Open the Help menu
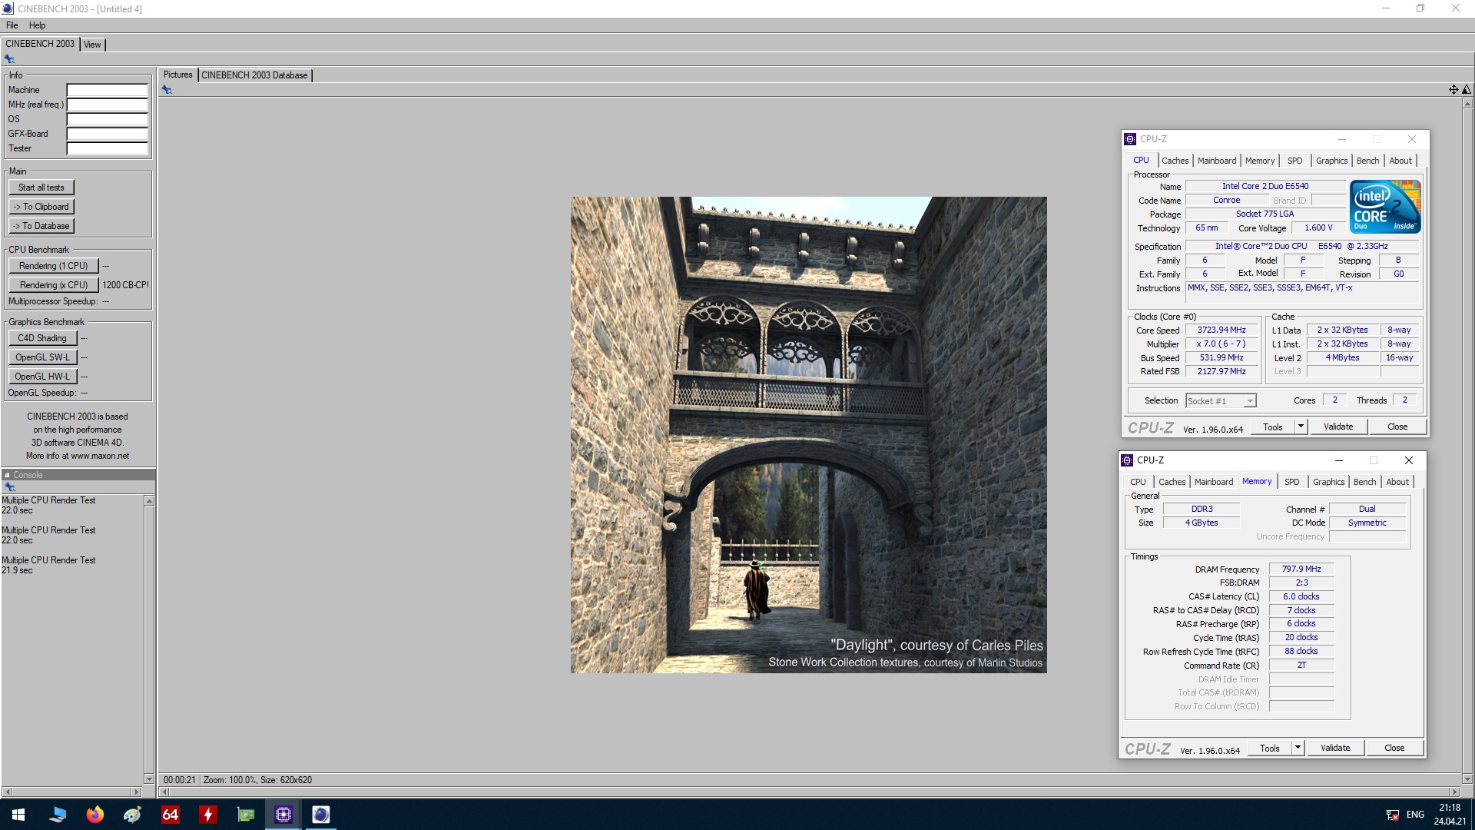Viewport: 1475px width, 830px height. click(x=37, y=25)
